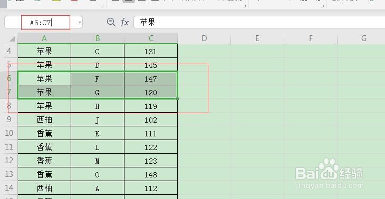
Task: Click the 香蕉 cell in row 11
Action: [44, 147]
